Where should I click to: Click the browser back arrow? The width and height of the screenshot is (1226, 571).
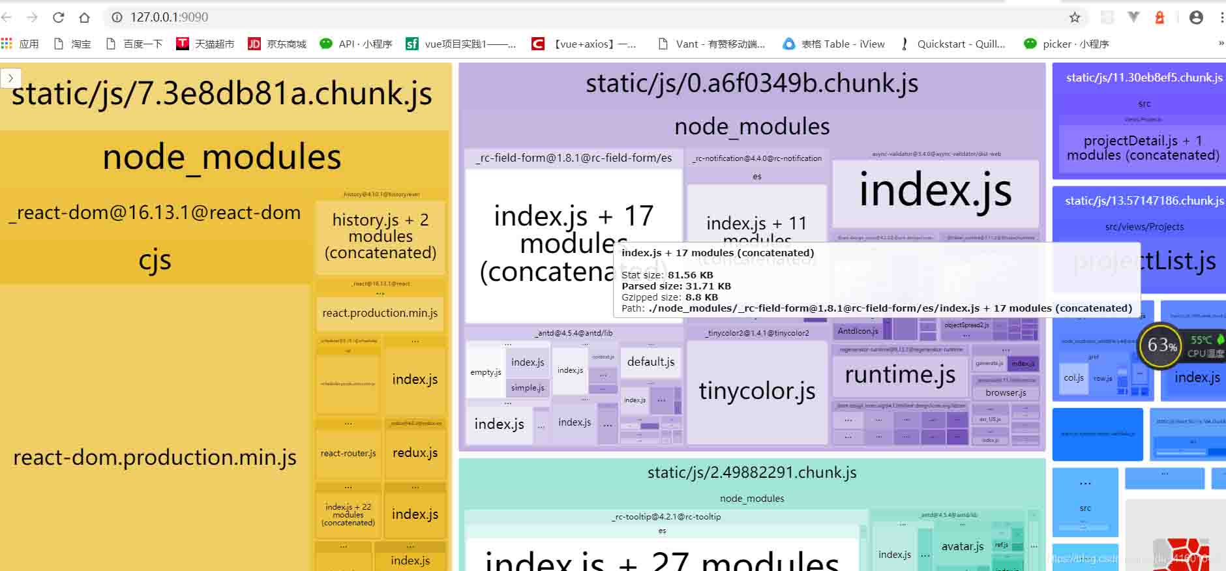tap(7, 18)
